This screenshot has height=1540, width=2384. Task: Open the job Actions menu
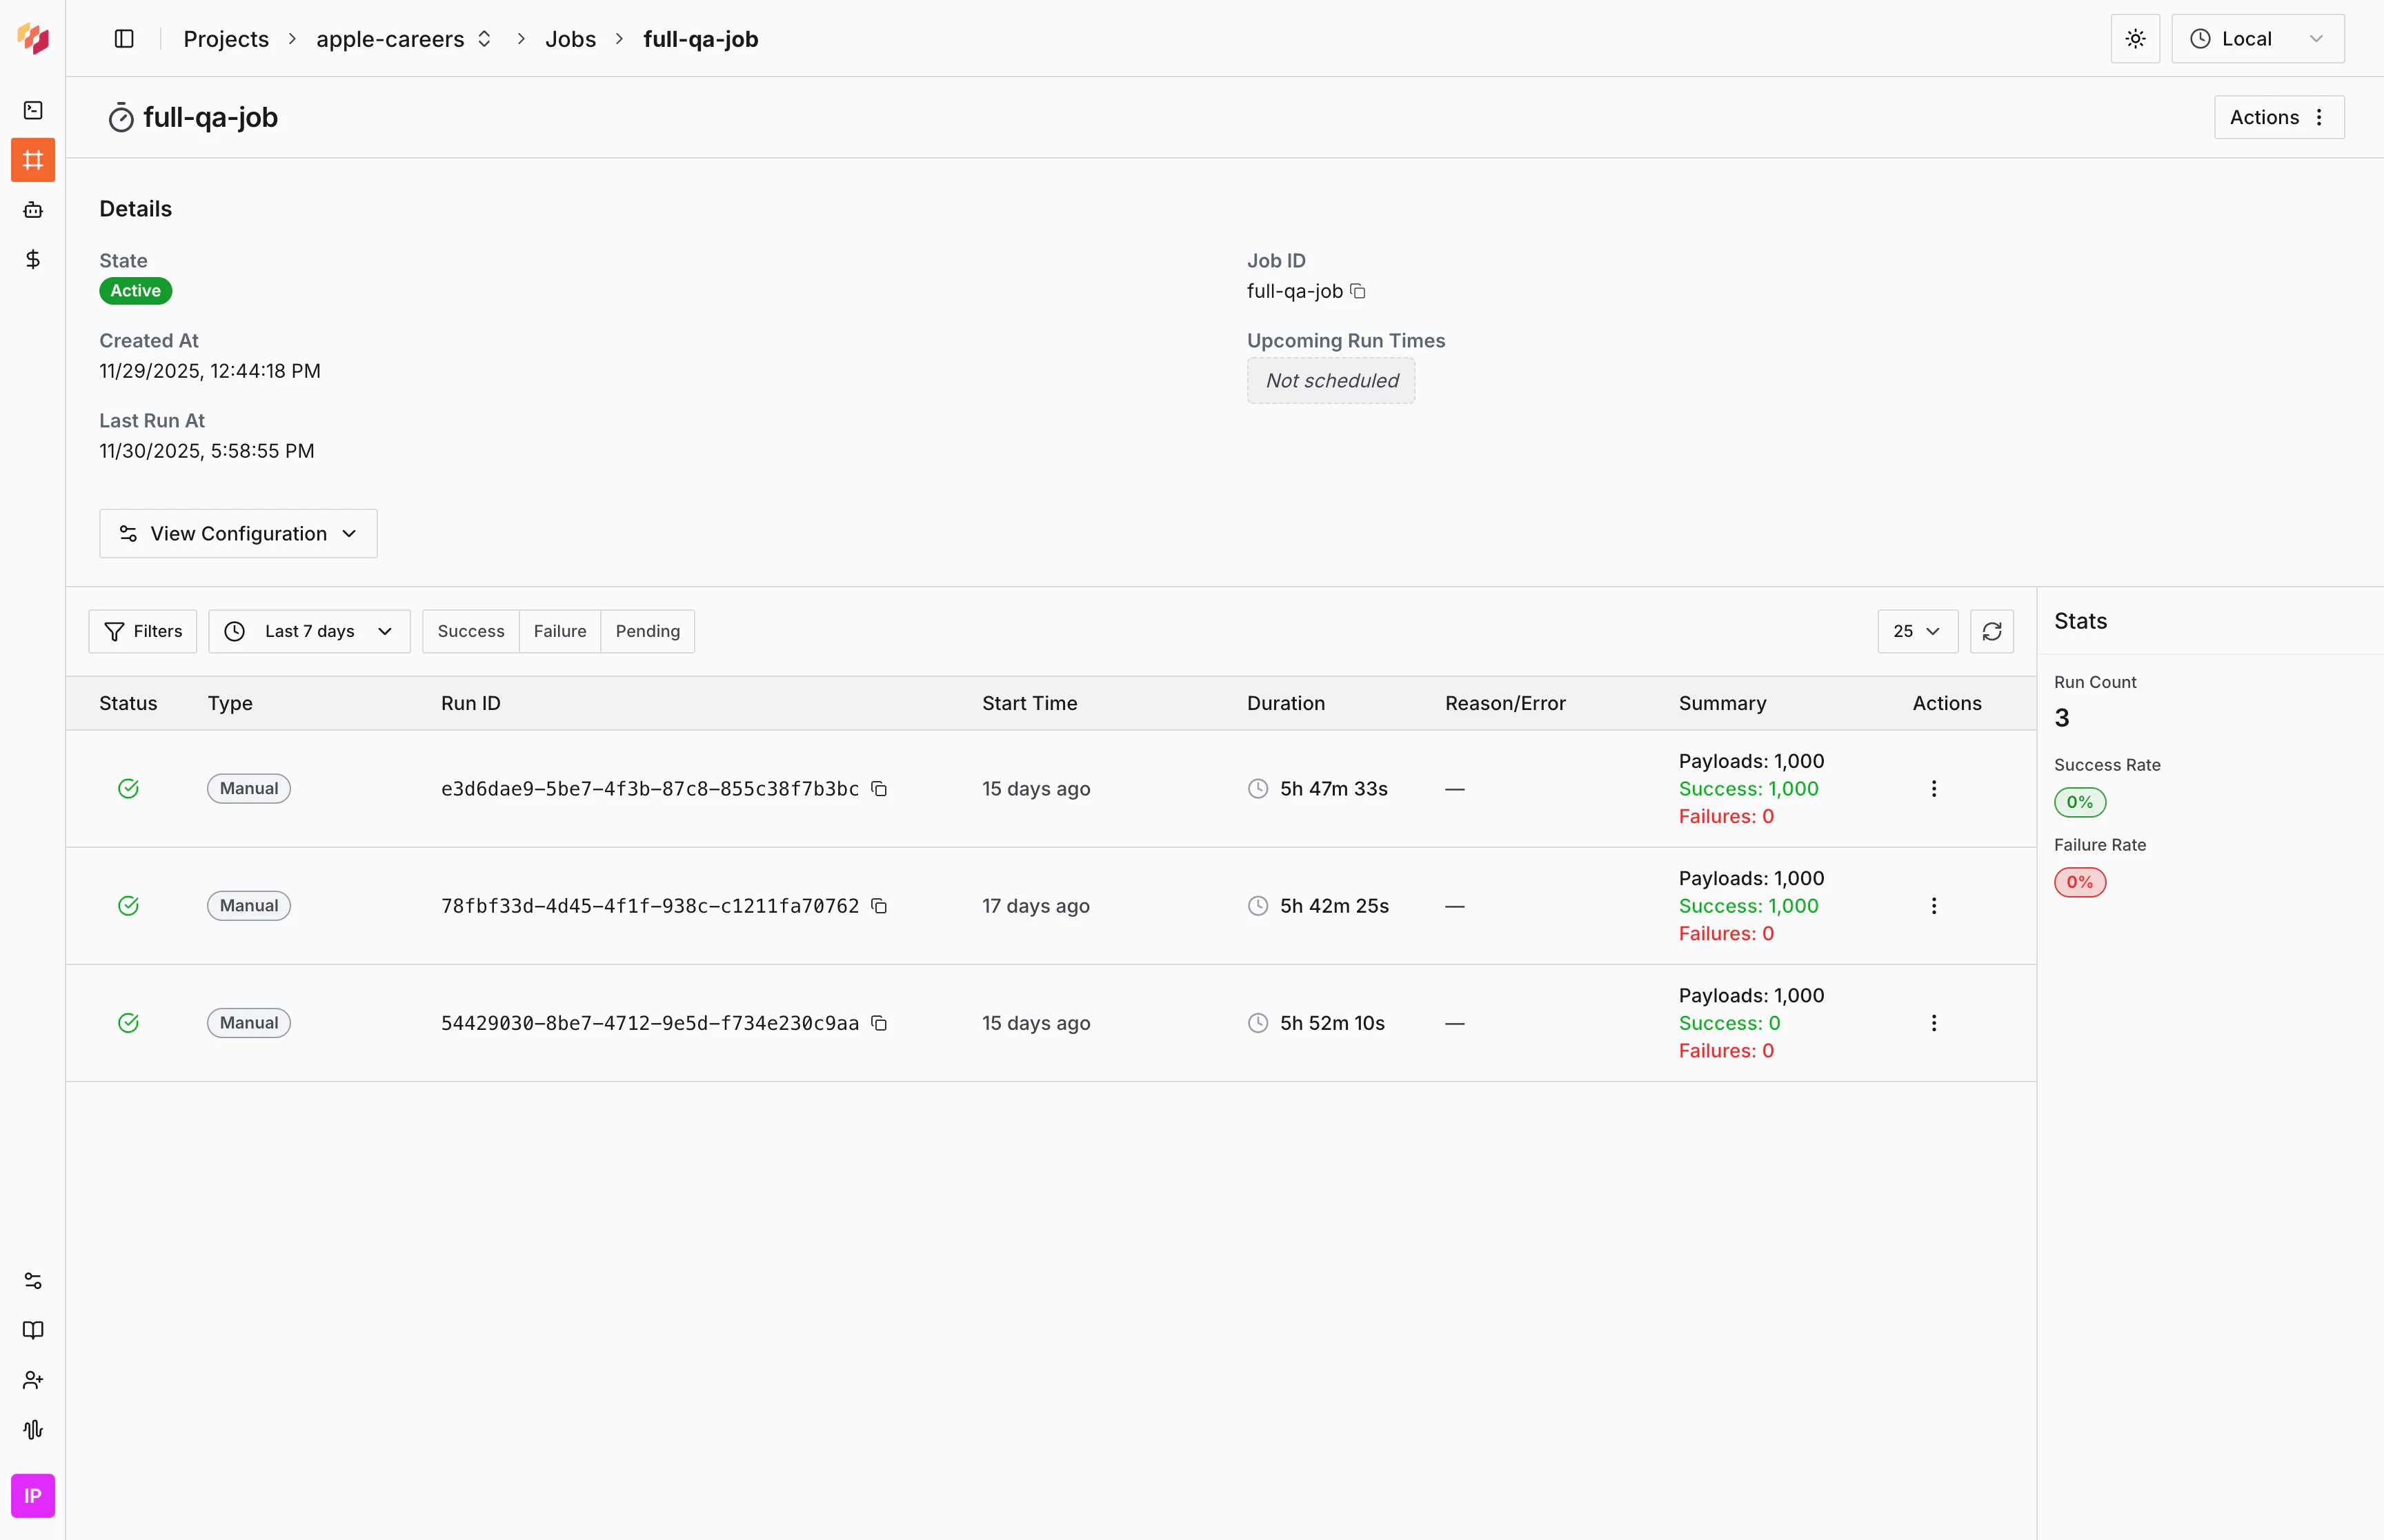(2278, 118)
